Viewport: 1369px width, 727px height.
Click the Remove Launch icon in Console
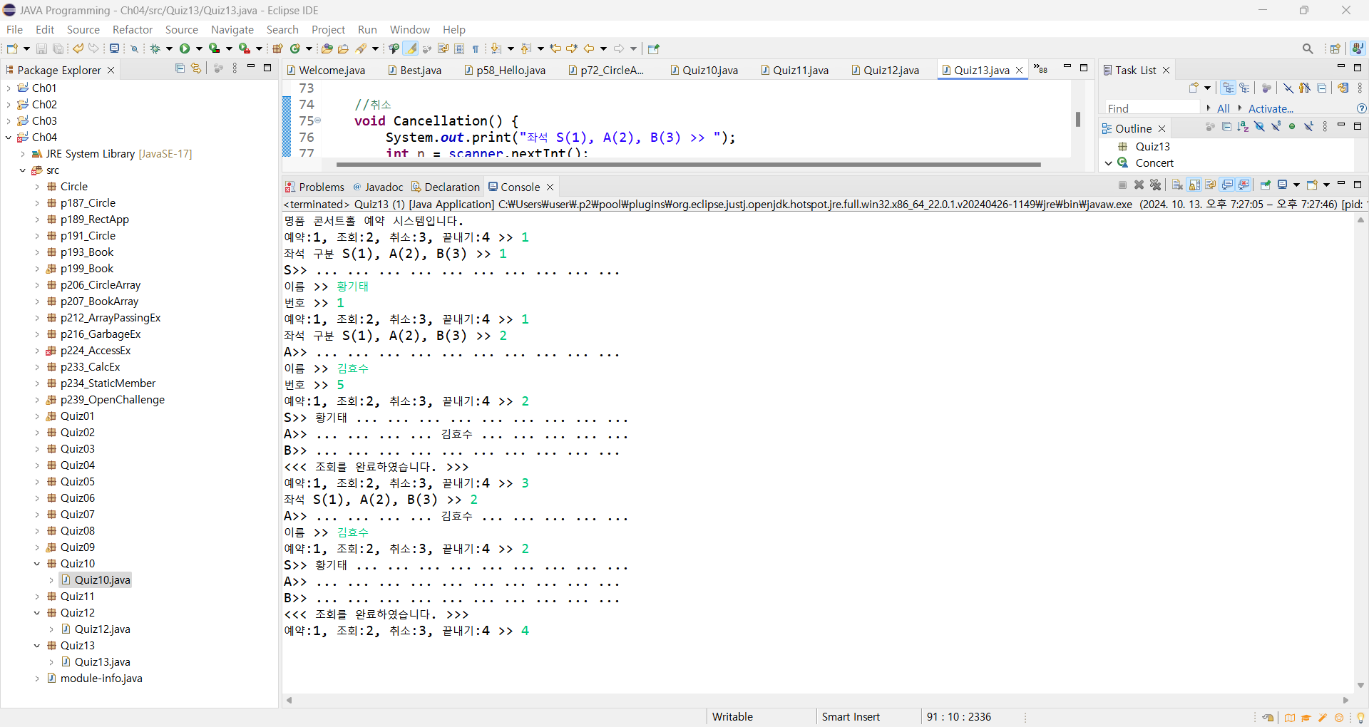(x=1139, y=185)
